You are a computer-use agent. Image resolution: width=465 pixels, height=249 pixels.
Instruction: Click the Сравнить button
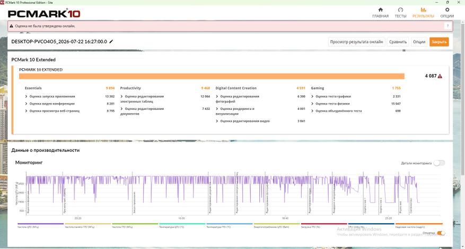(x=398, y=42)
